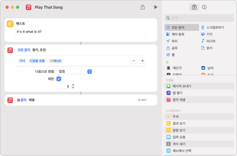Change the 가사 filter property
Screen dimensions: 237x156
22,61
